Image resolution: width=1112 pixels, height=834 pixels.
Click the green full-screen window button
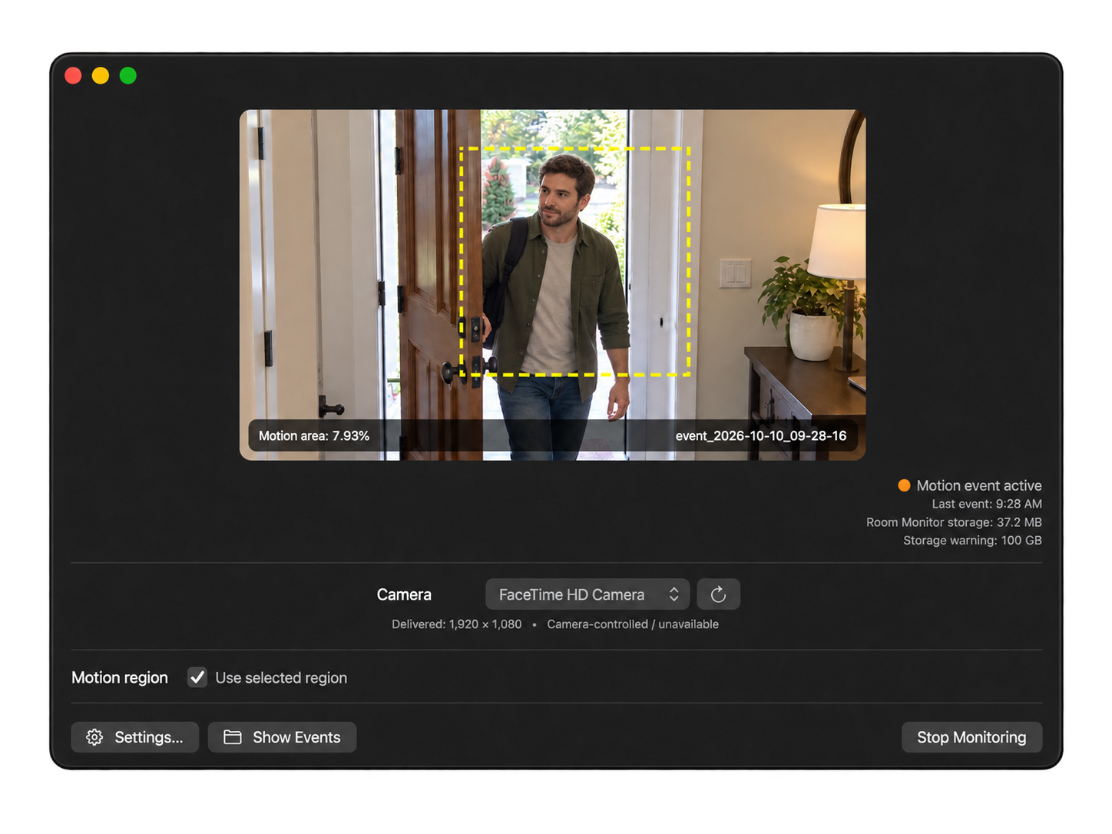click(128, 75)
